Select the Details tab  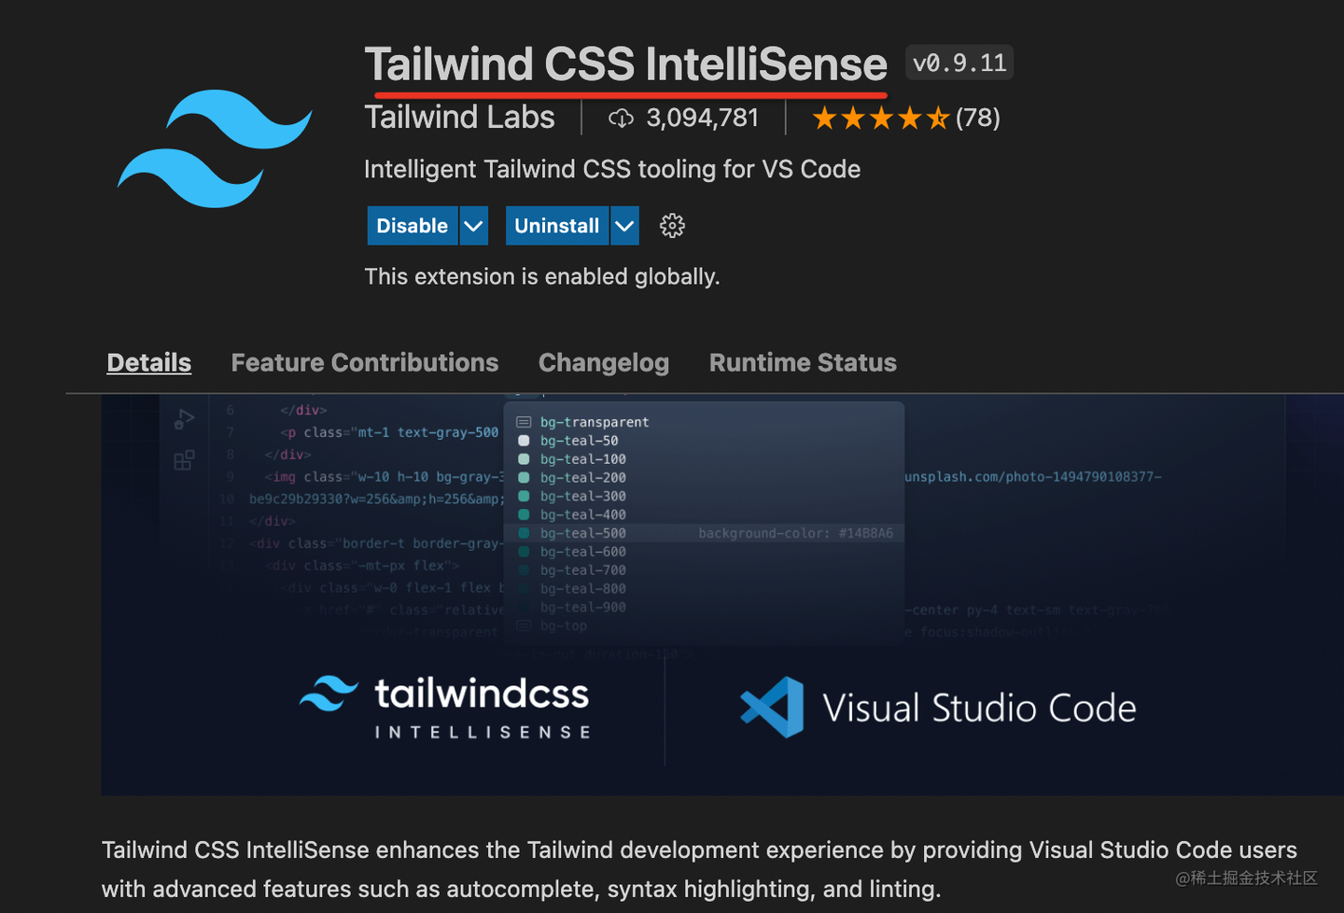pyautogui.click(x=148, y=362)
